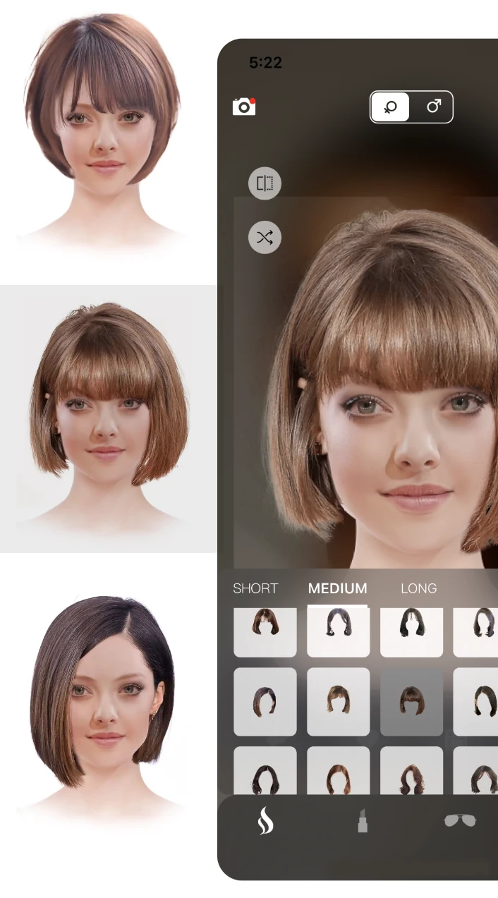The width and height of the screenshot is (498, 898).
Task: Open the lipstick makeup section
Action: click(x=363, y=821)
